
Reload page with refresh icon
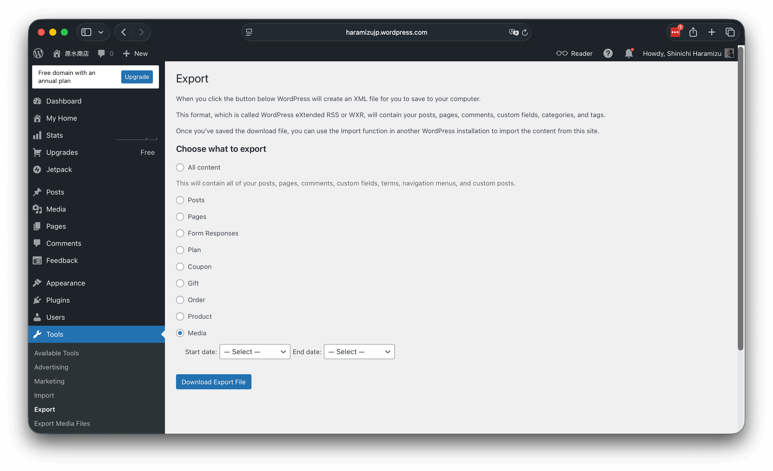525,32
